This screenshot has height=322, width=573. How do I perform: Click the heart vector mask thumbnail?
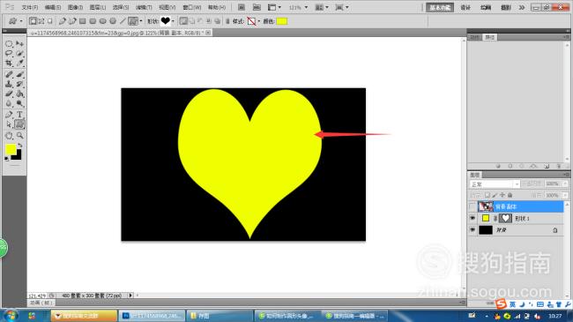click(x=505, y=219)
